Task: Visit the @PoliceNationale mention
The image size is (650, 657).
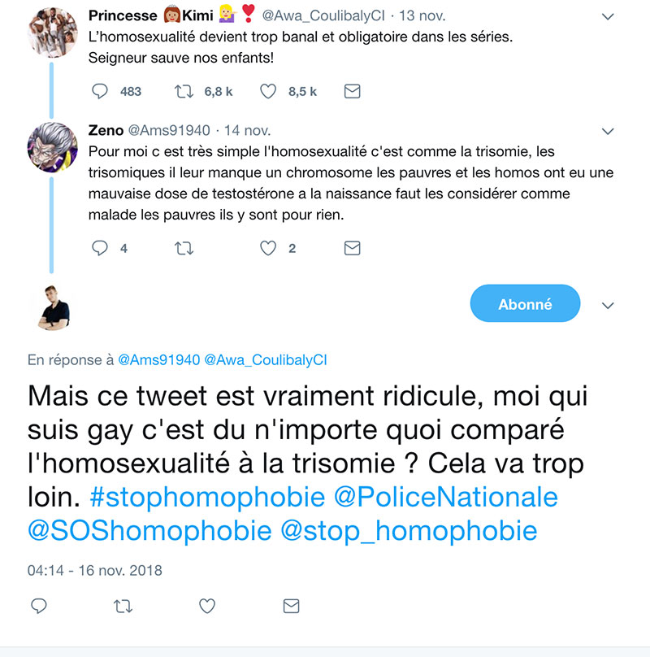Action: [446, 497]
